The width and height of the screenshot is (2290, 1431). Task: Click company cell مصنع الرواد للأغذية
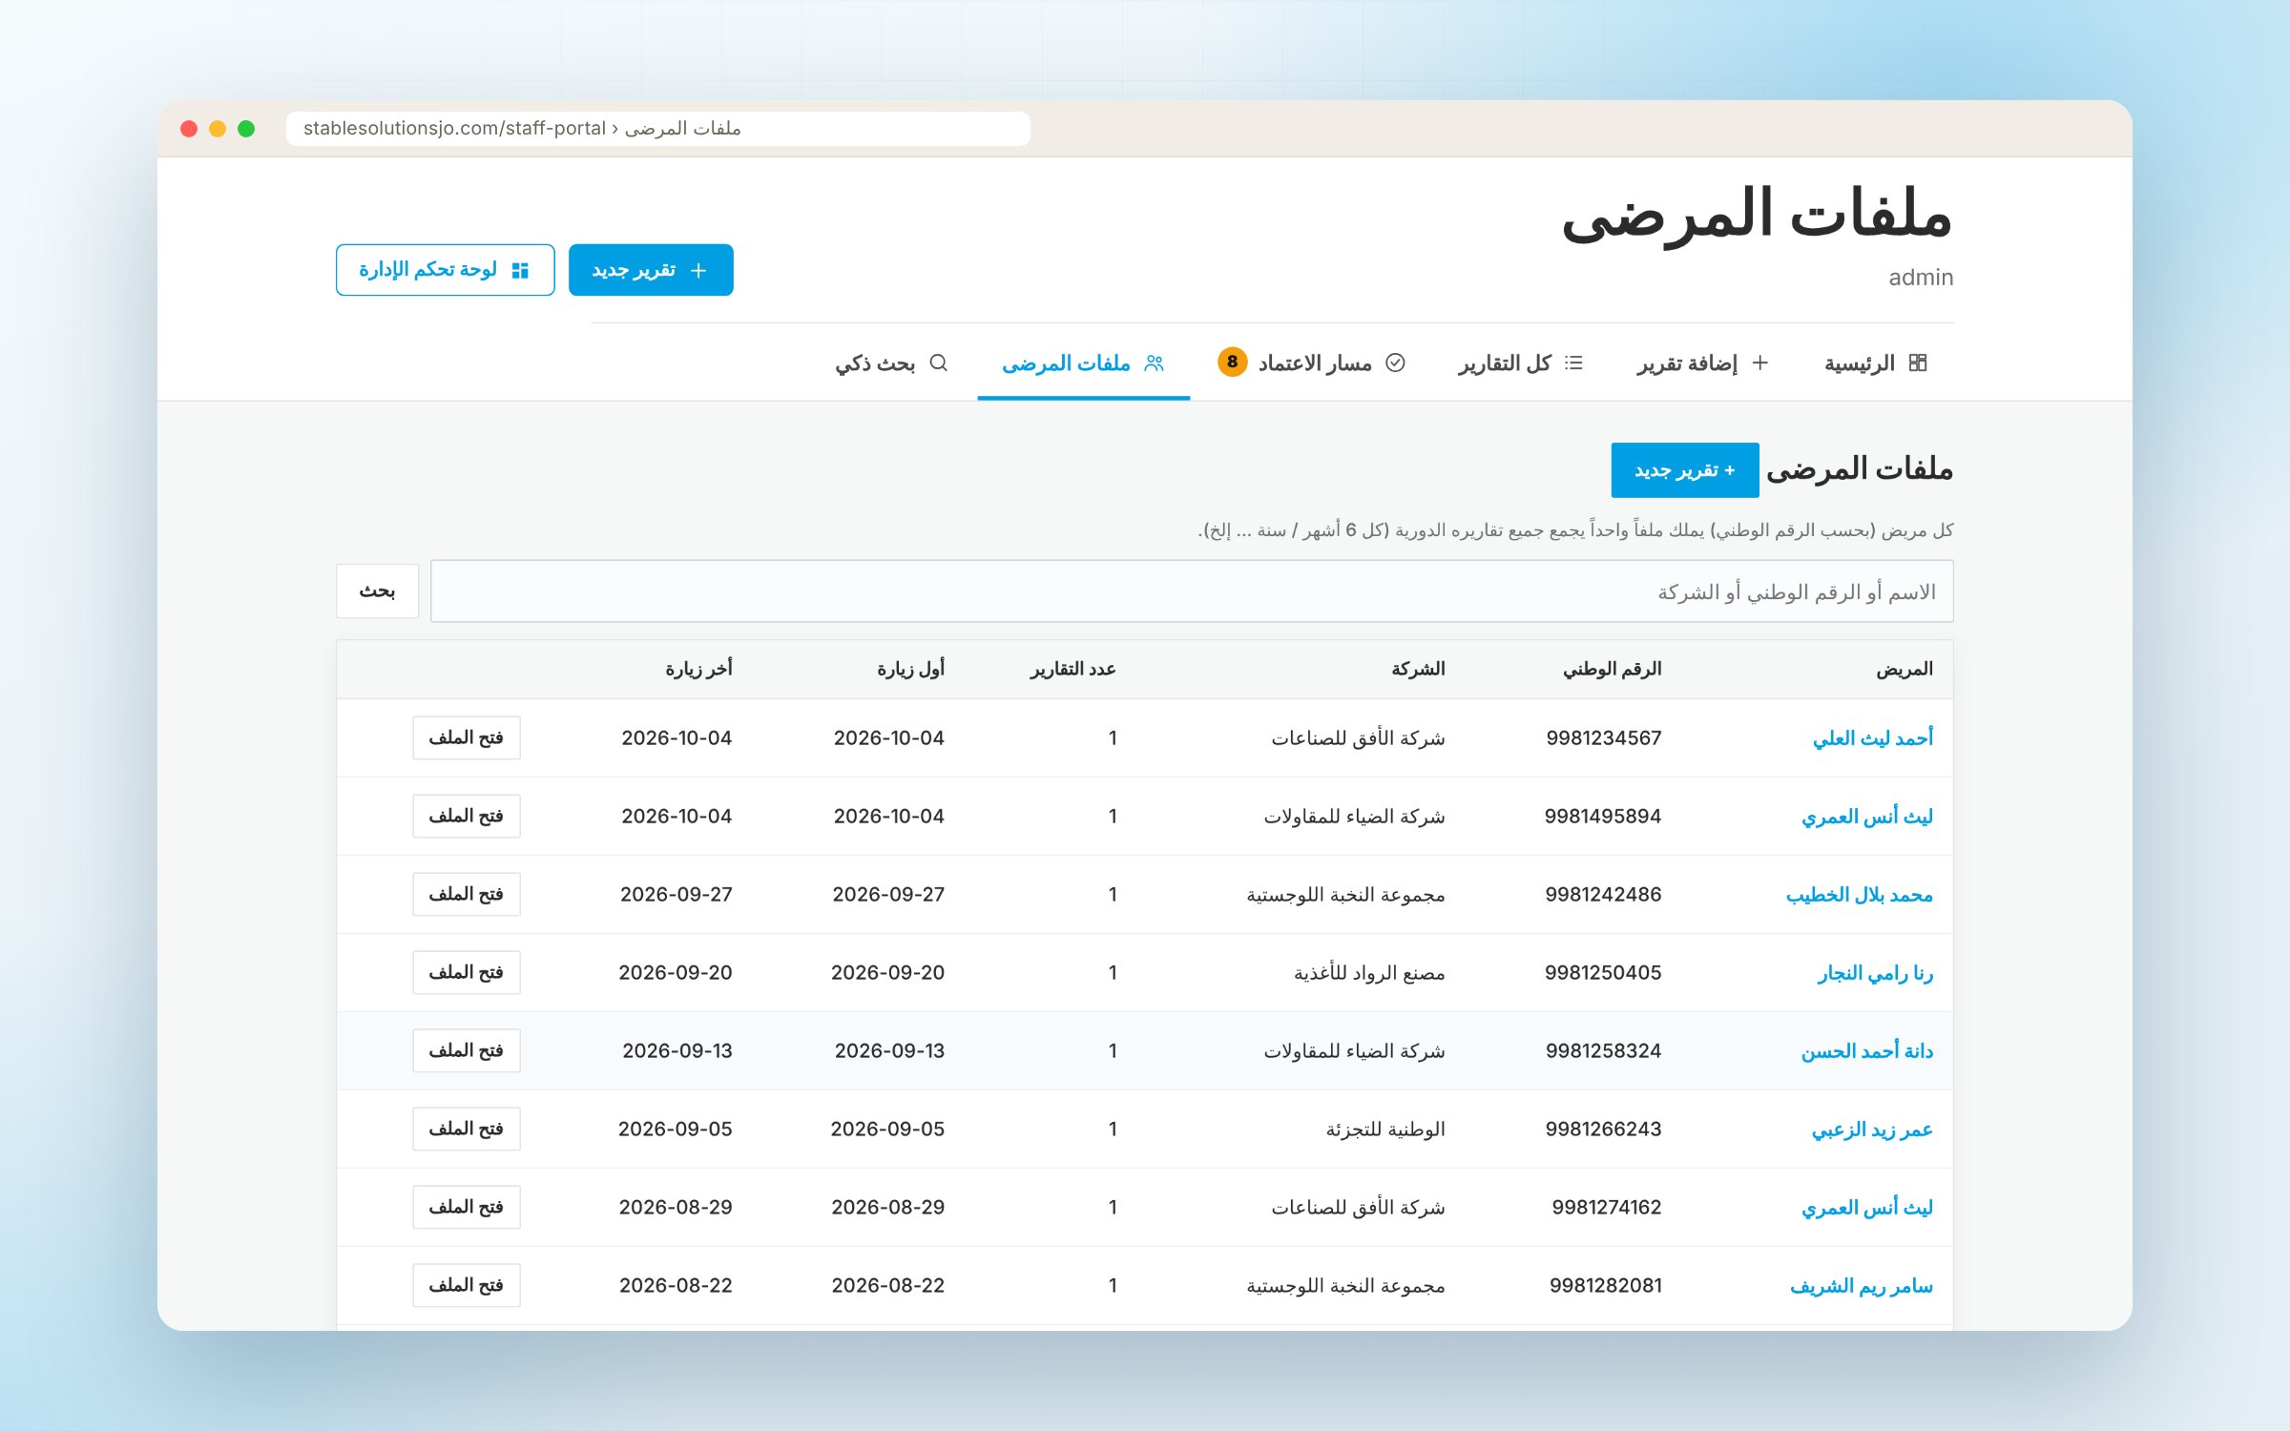1369,973
